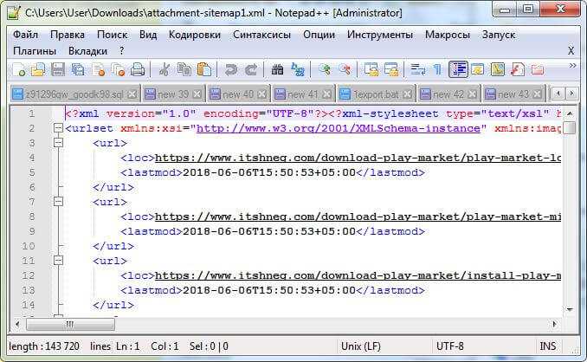Open the Кодировки menu
The width and height of the screenshot is (587, 362).
(194, 35)
